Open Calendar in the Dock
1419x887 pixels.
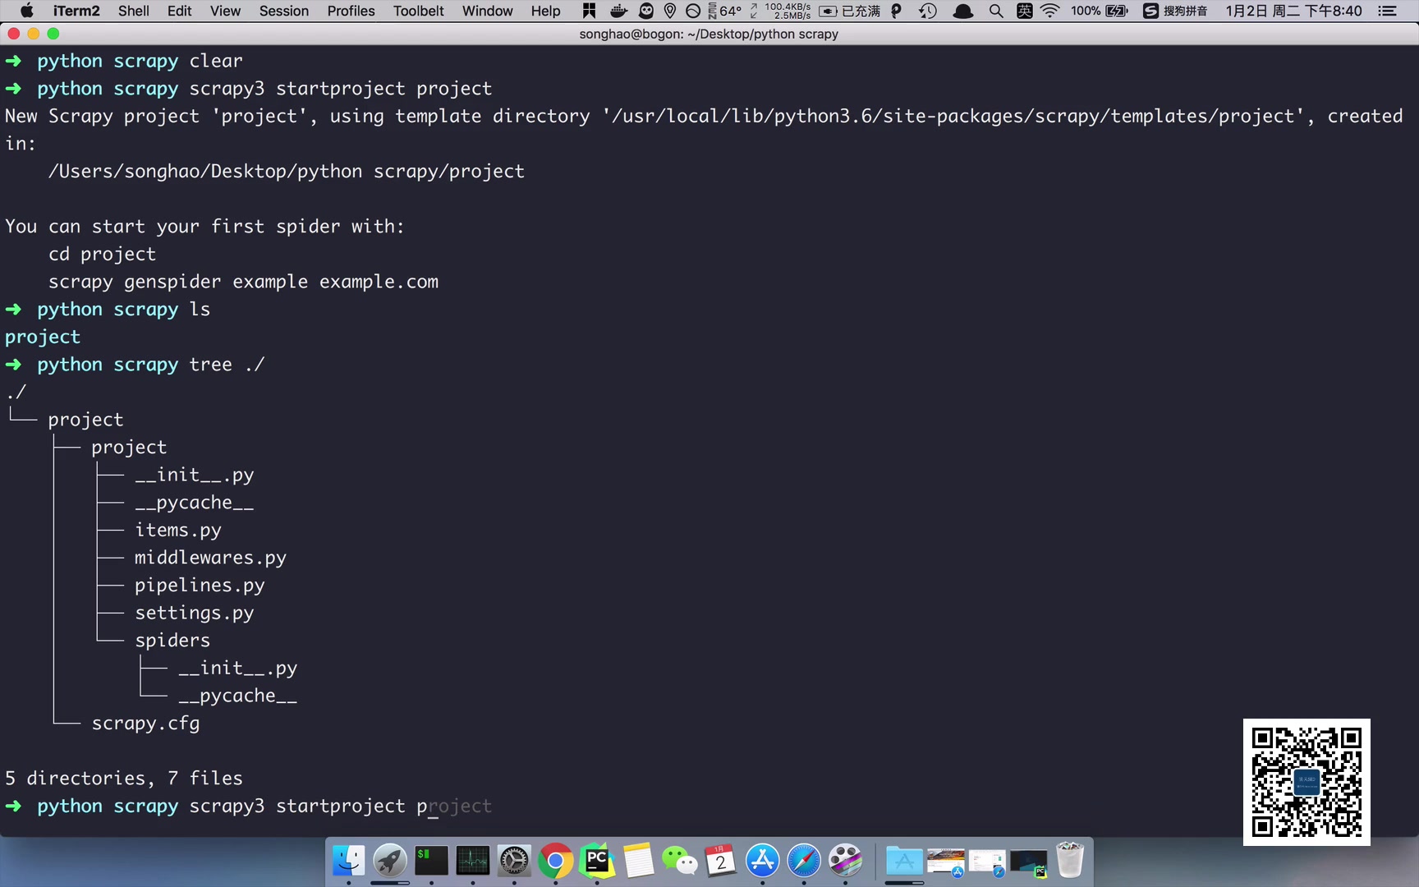click(721, 861)
